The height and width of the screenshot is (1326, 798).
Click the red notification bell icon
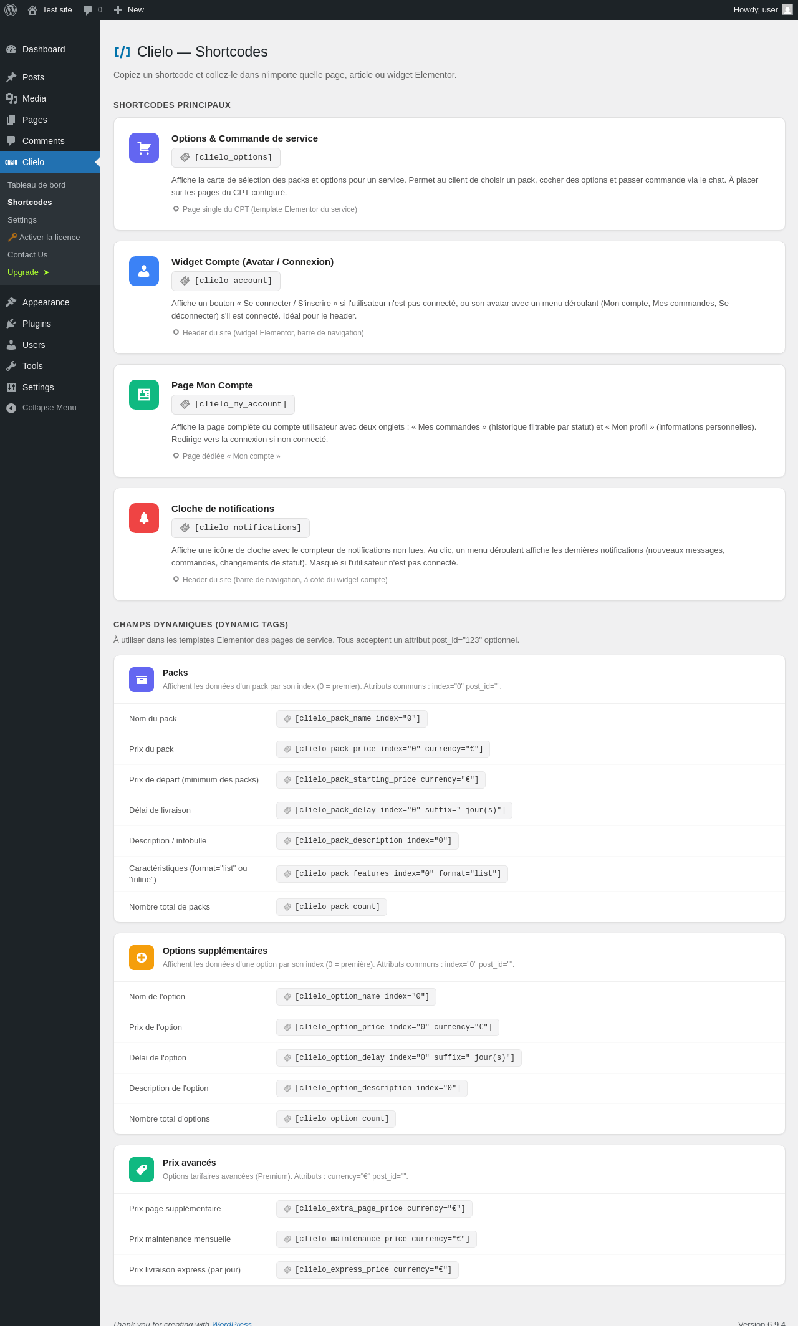(x=144, y=518)
